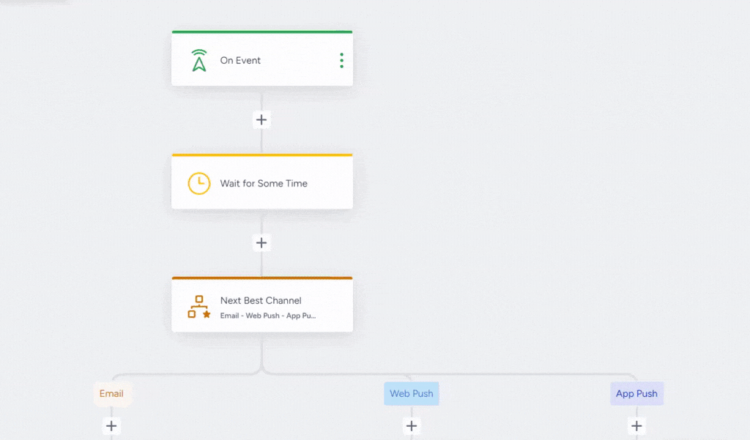Click the yellow bar atop the Wait node
Screen dimensions: 750x440
[x=261, y=155]
